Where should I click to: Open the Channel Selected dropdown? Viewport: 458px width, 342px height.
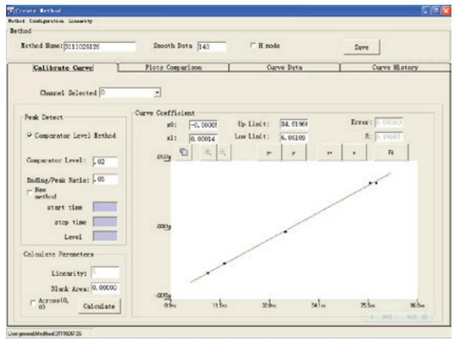point(158,93)
